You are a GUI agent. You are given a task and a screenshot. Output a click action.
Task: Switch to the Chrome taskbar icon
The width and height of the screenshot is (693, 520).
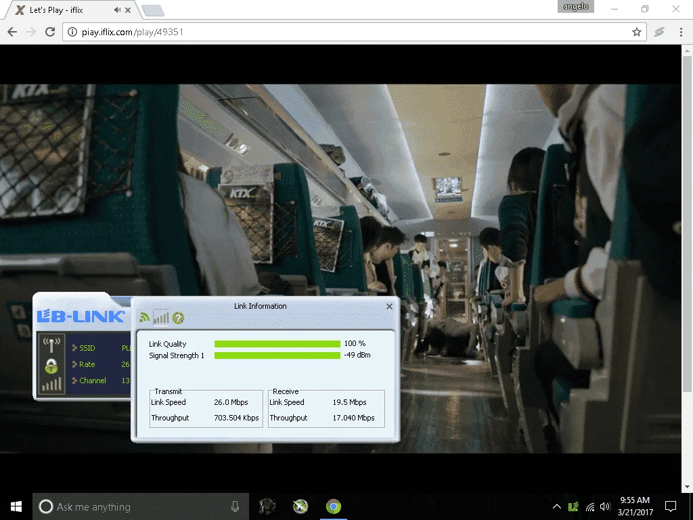pos(334,506)
